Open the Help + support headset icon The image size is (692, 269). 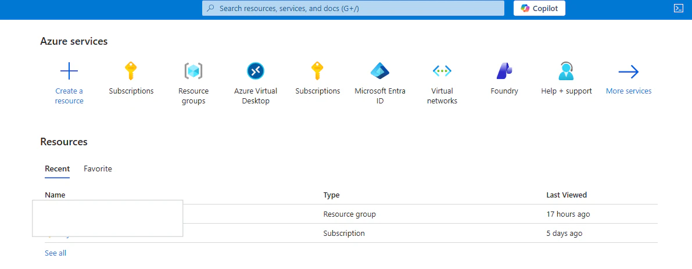coord(566,70)
